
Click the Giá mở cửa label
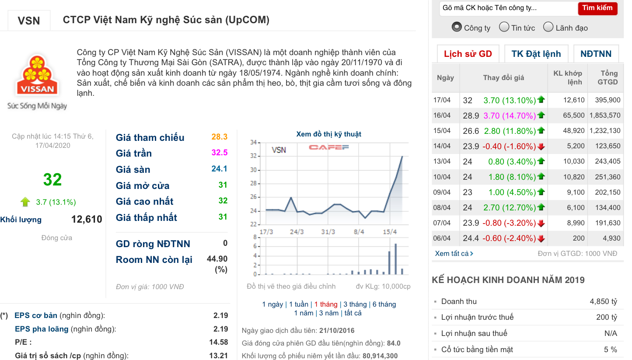pyautogui.click(x=143, y=185)
